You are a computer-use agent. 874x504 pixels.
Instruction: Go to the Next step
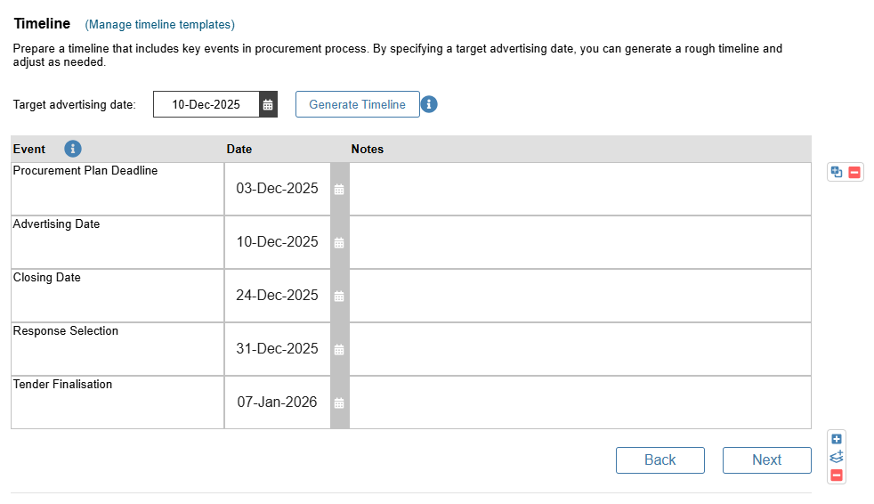click(x=767, y=460)
